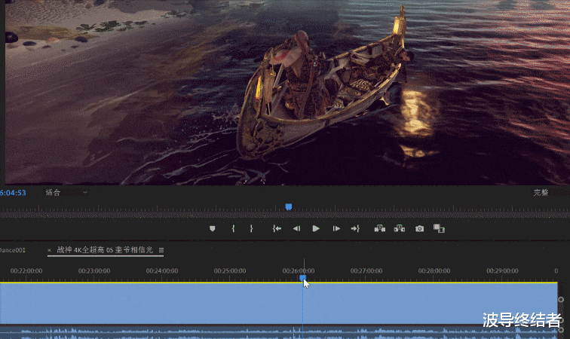Click the Lift icon
The image size is (570, 339).
[380, 228]
